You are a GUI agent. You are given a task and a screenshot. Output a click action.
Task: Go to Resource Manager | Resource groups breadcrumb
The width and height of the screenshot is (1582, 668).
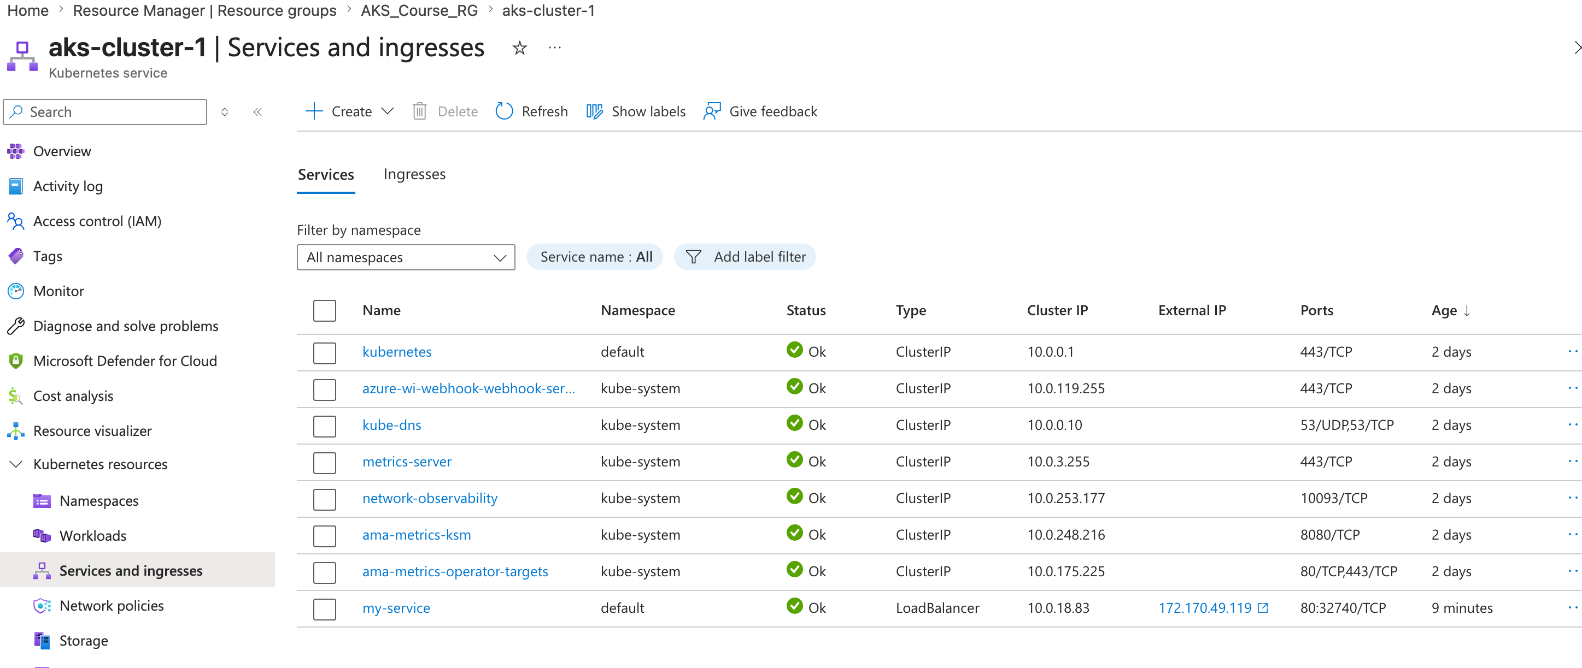pyautogui.click(x=204, y=10)
